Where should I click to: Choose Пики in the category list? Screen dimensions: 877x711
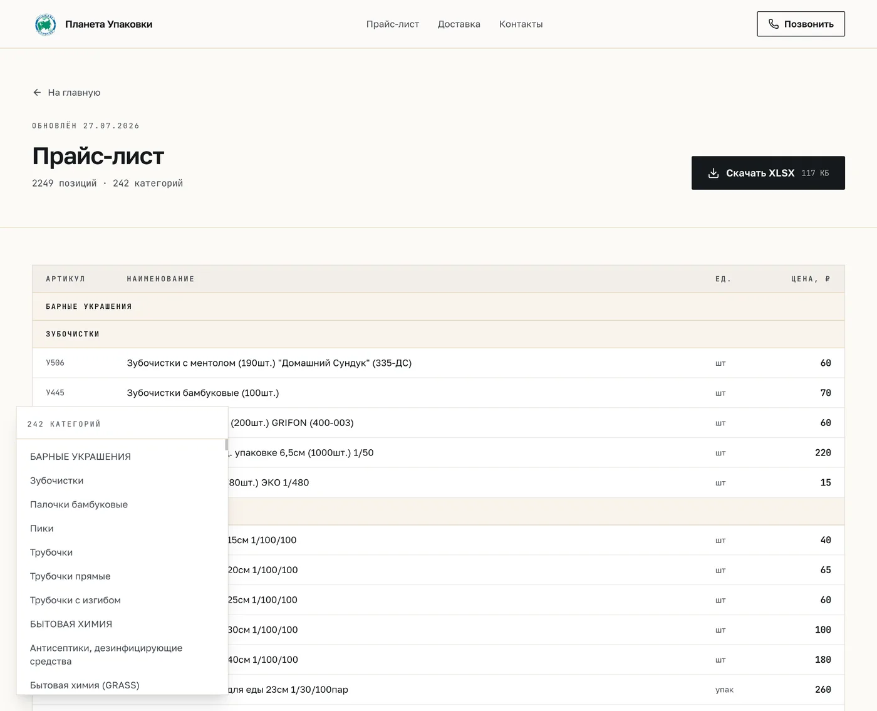tap(42, 528)
